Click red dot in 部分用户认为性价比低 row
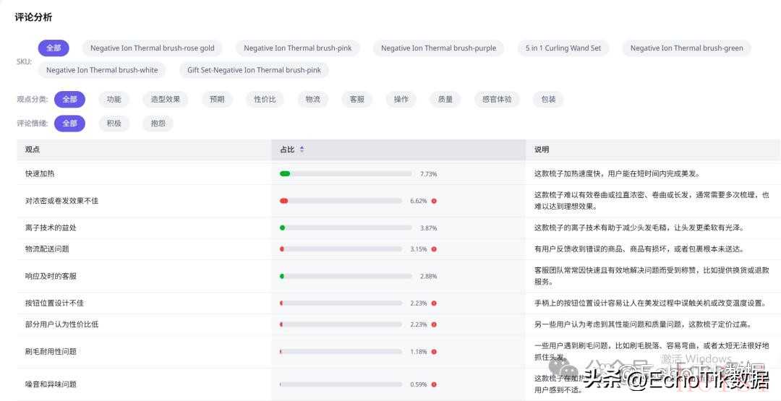Viewport: 781px width, 401px height. 434,324
